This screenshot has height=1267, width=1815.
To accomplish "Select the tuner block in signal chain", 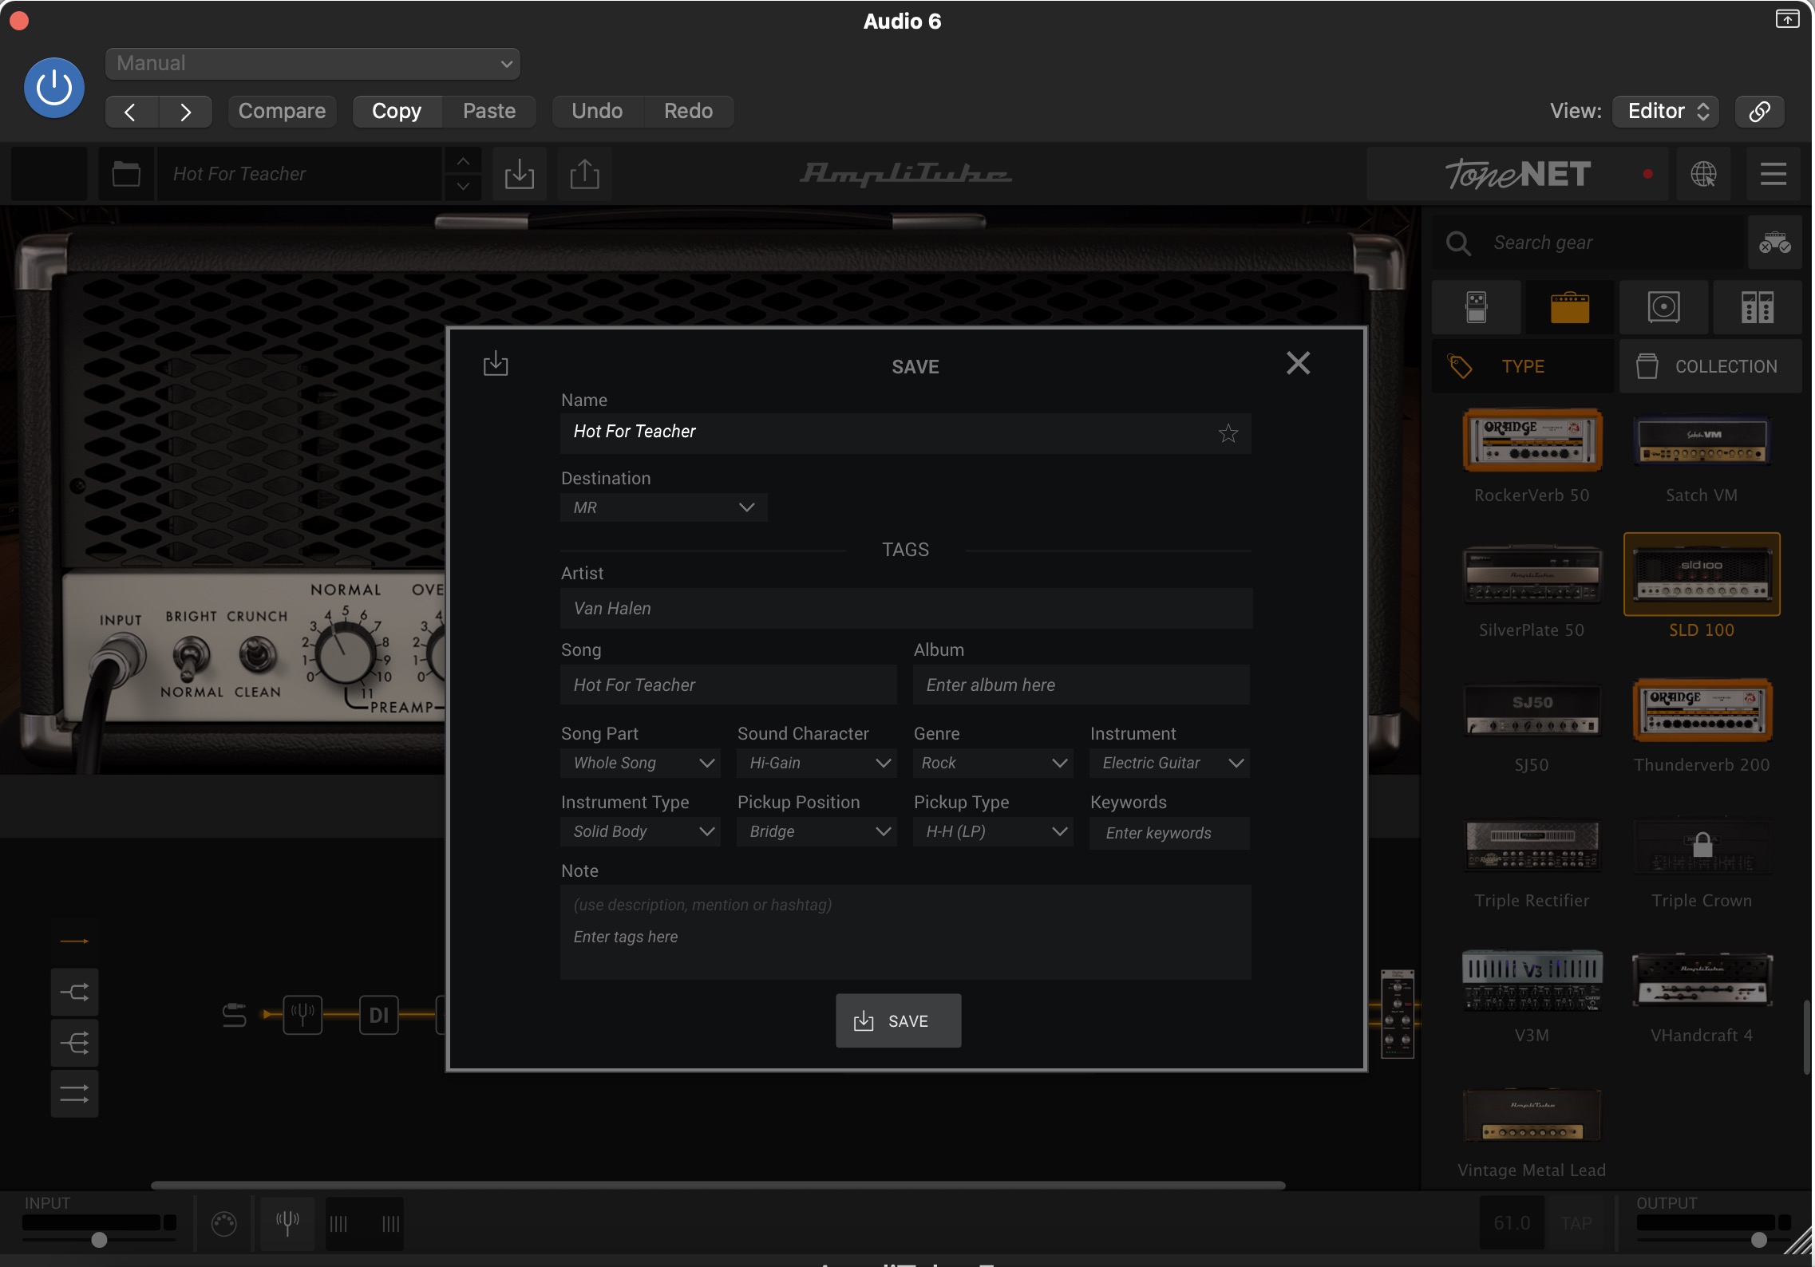I will pyautogui.click(x=302, y=1015).
